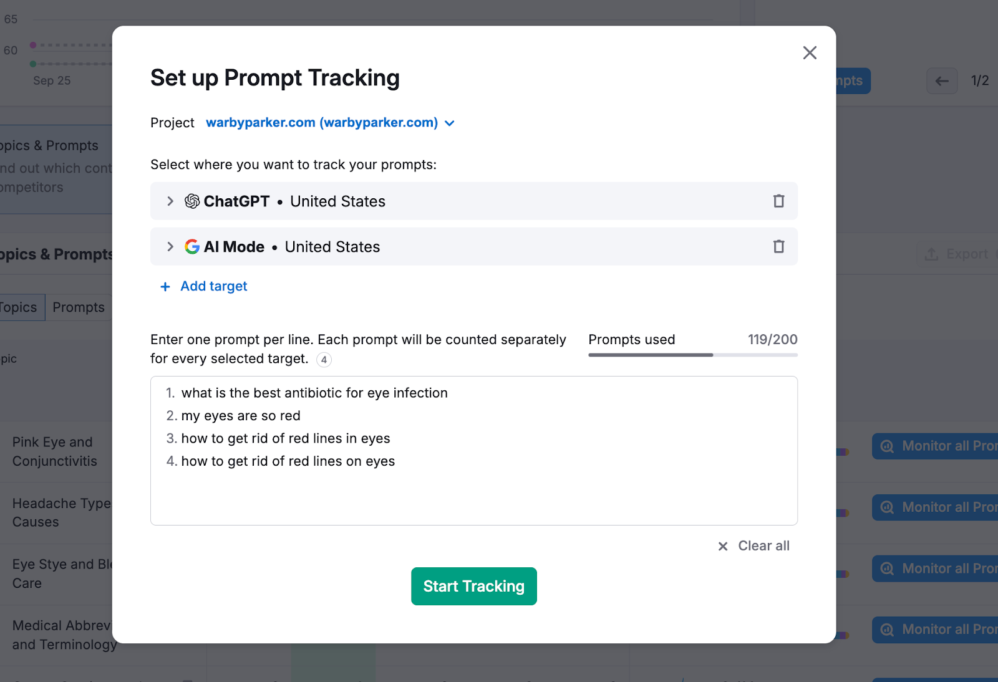
Task: Click the back arrow near the 1/2 pager
Action: click(x=942, y=81)
